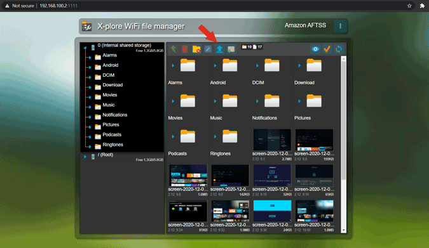Screen dimensions: 429x248
Task: Click the new folder icon
Action: coord(196,49)
